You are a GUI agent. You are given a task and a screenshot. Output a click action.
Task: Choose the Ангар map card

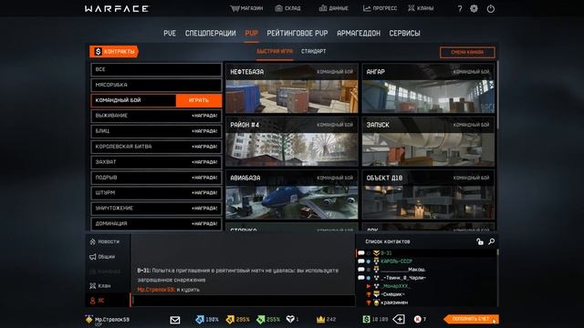[428, 88]
